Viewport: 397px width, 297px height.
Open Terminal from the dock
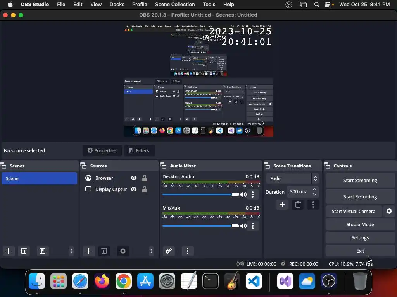(211, 281)
